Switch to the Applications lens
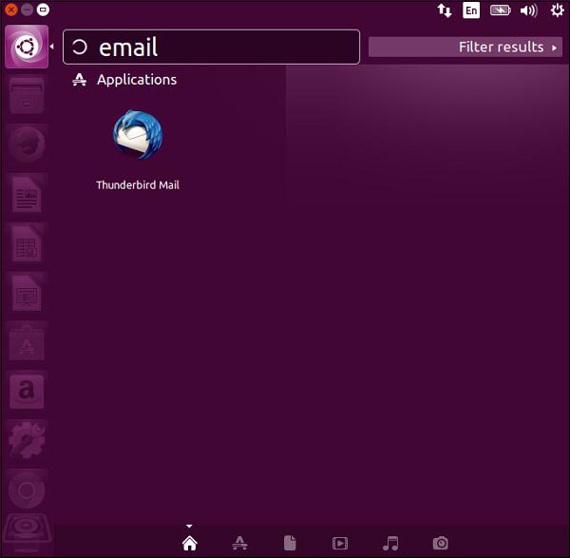This screenshot has width=570, height=558. [240, 543]
